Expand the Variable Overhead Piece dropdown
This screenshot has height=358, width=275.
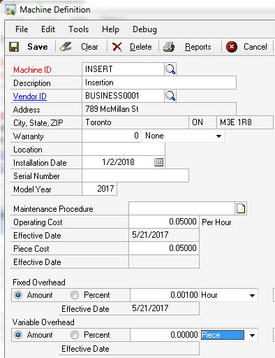pyautogui.click(x=252, y=335)
